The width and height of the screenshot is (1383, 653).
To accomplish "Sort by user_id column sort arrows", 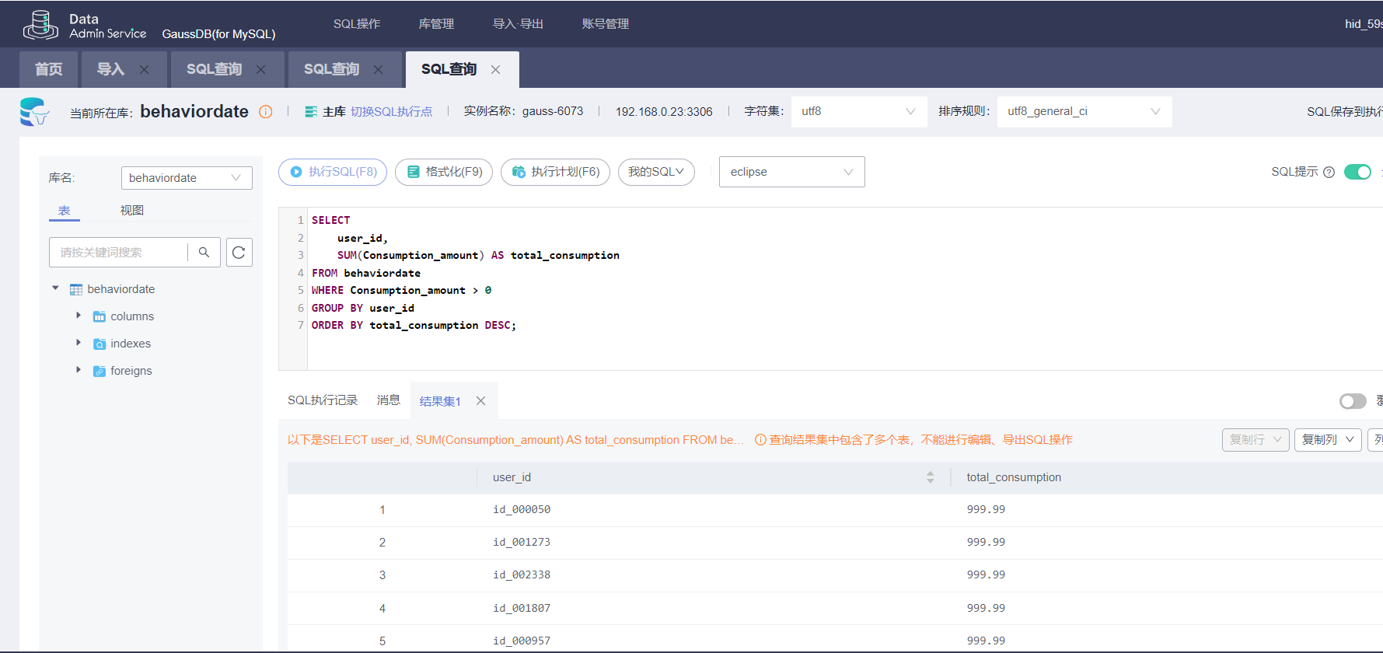I will 931,477.
